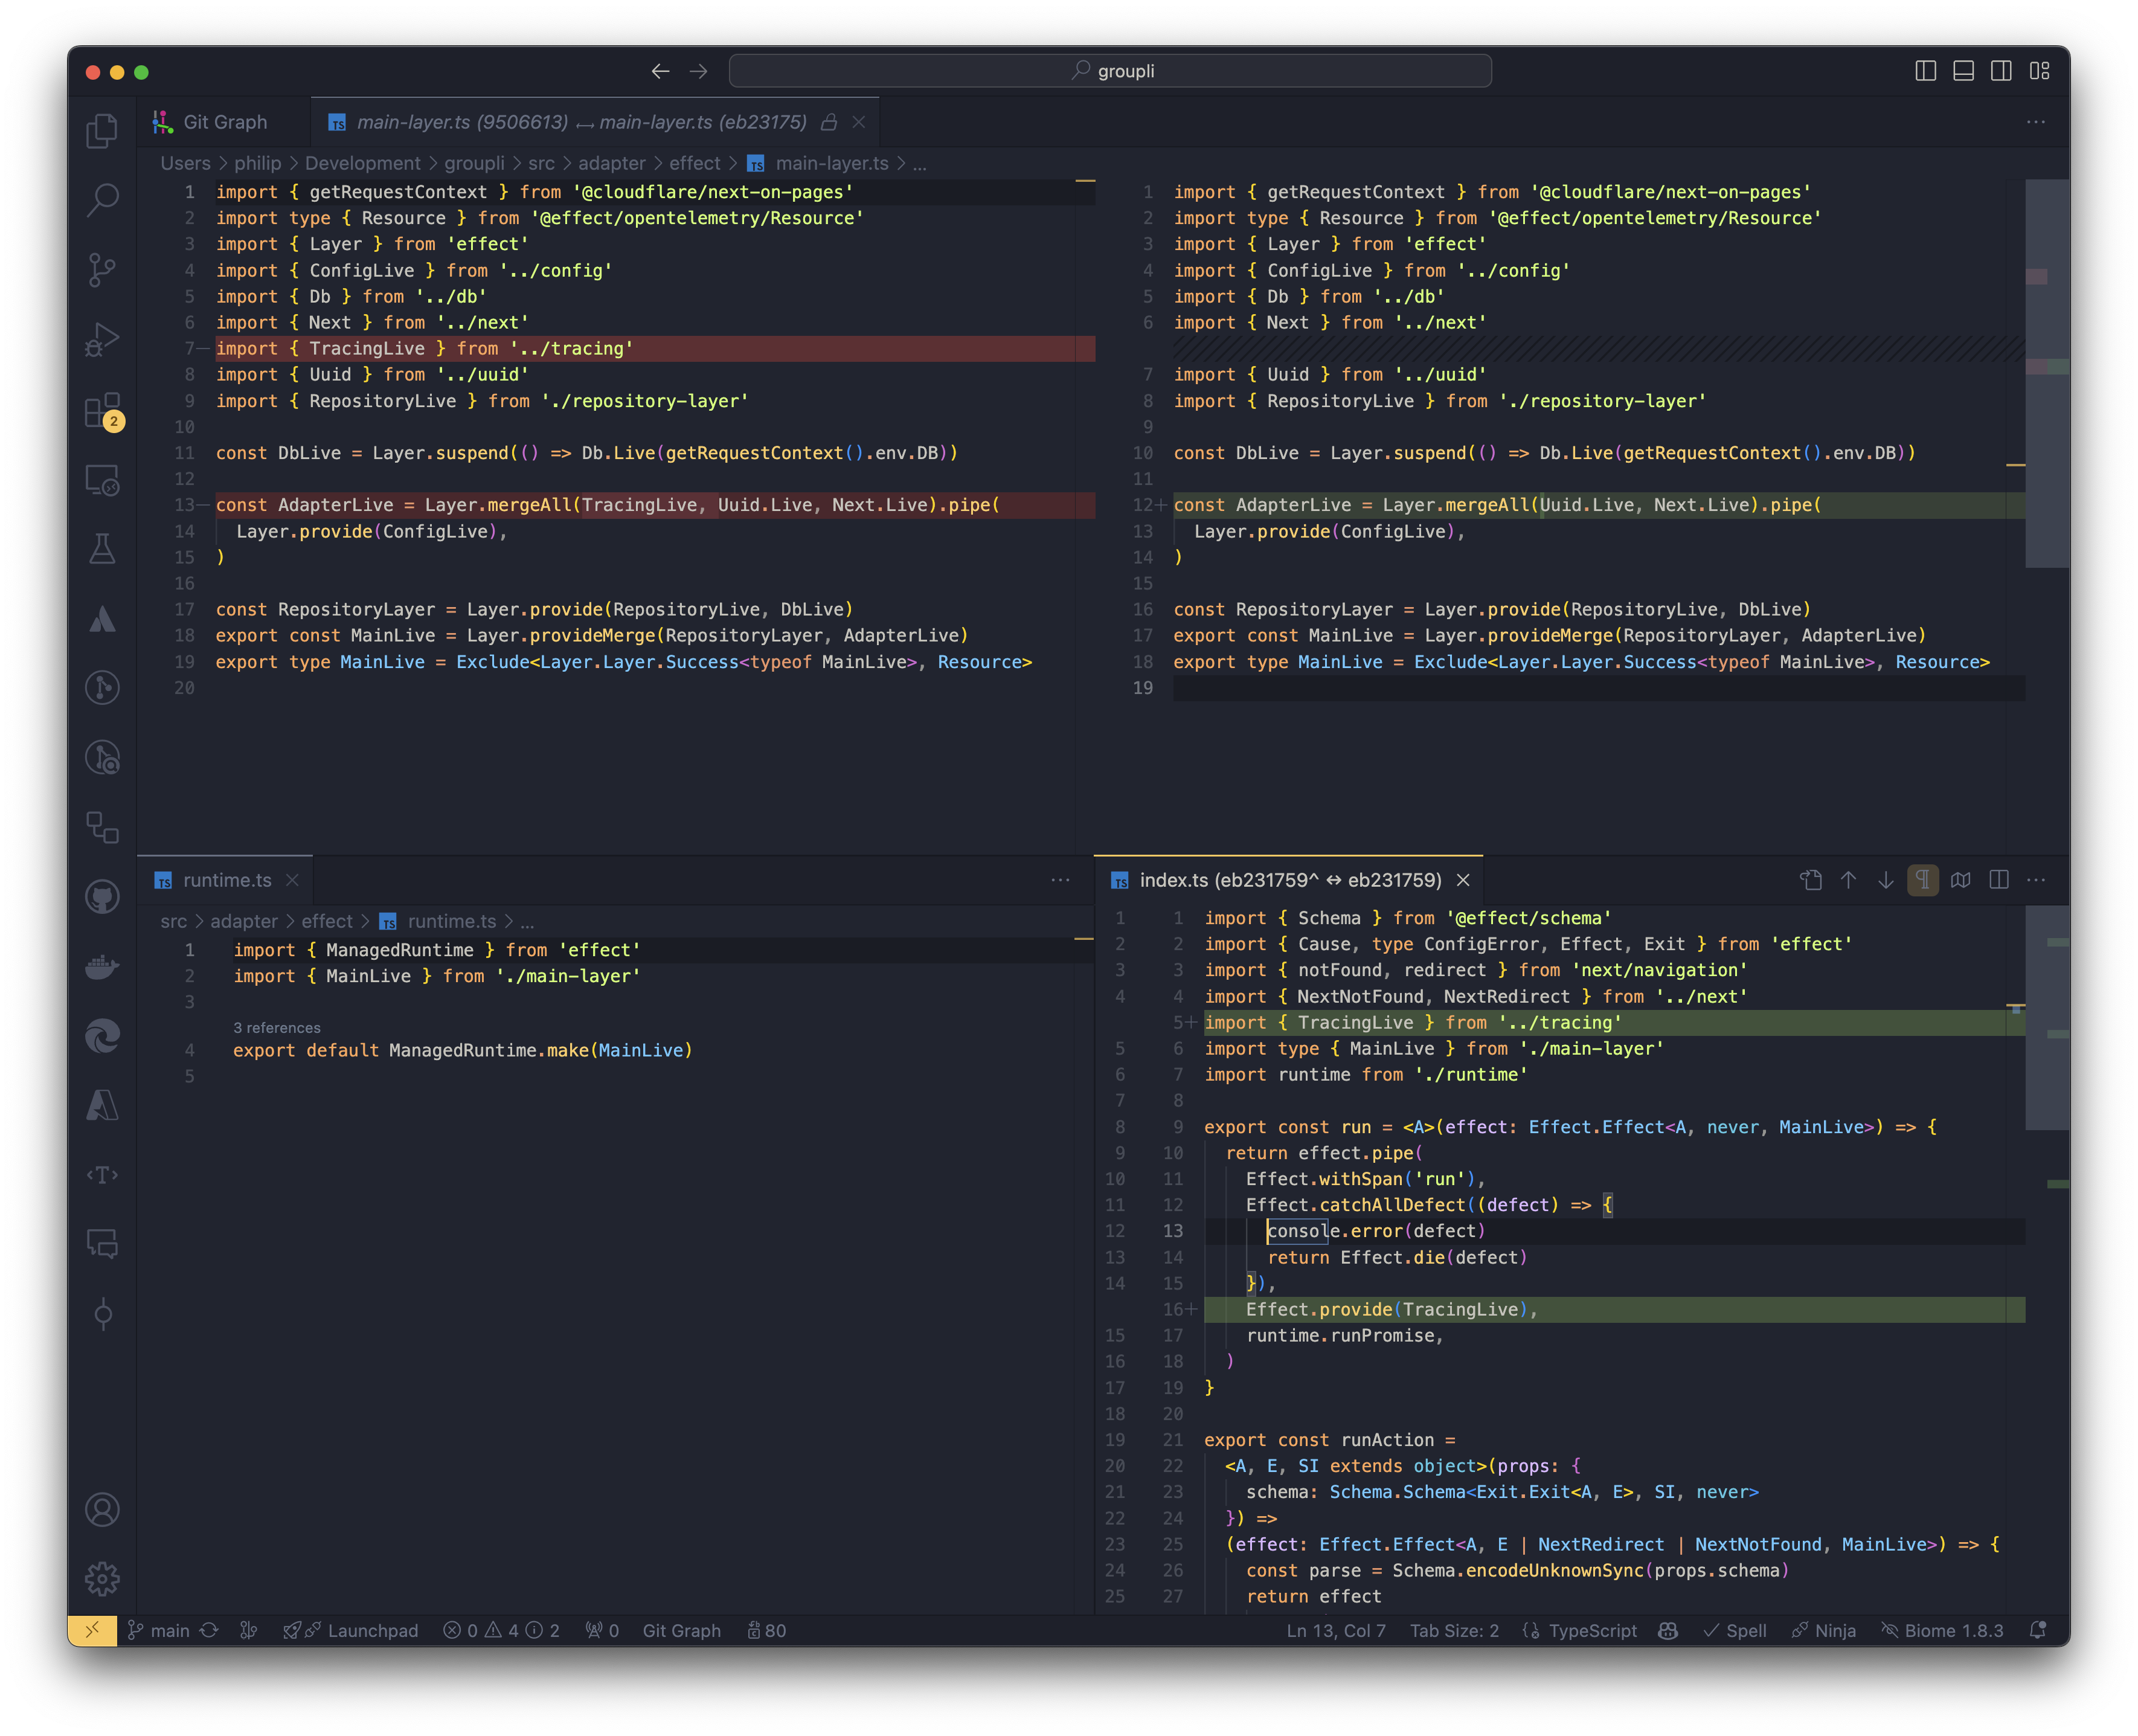Toggle the bottom panel layout
This screenshot has width=2138, height=1736.
click(1963, 71)
